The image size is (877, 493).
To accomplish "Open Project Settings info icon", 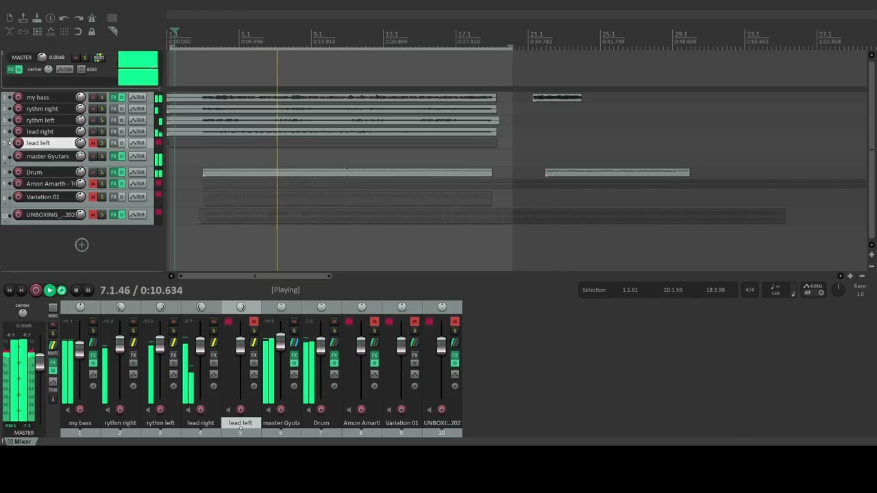I will [x=50, y=18].
